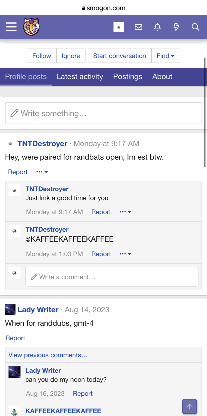Tap the scroll-to-top arrow button
The width and height of the screenshot is (207, 416).
[189, 406]
